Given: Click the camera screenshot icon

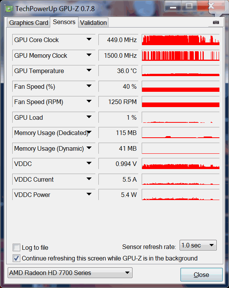Looking at the screenshot, I should click(x=216, y=23).
